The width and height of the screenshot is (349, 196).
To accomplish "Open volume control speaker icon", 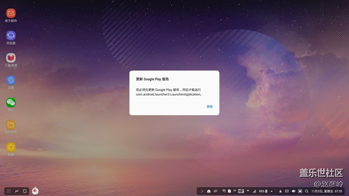I will point(294,191).
